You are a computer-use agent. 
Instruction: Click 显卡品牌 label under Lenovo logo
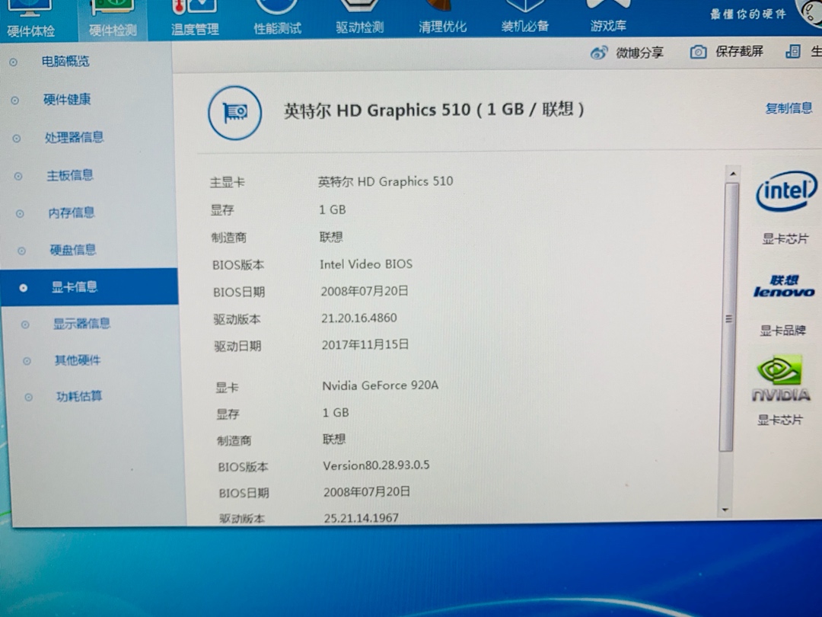click(x=782, y=331)
